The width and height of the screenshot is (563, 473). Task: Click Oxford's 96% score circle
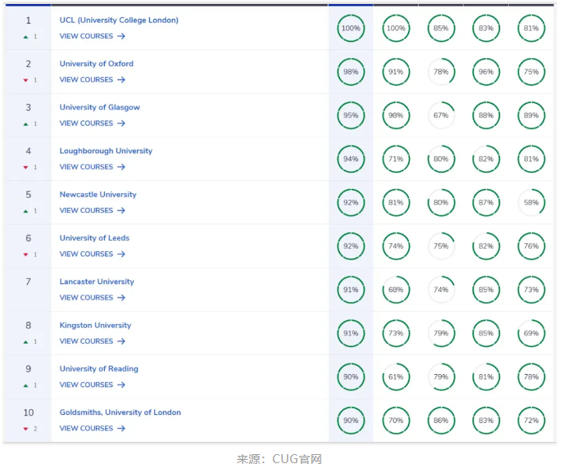[x=486, y=72]
